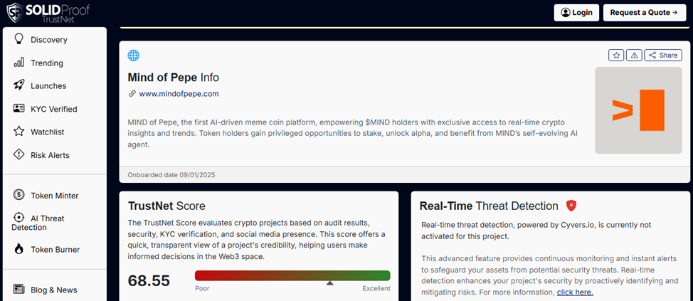
Task: Click the red threat detection shield icon
Action: [571, 206]
